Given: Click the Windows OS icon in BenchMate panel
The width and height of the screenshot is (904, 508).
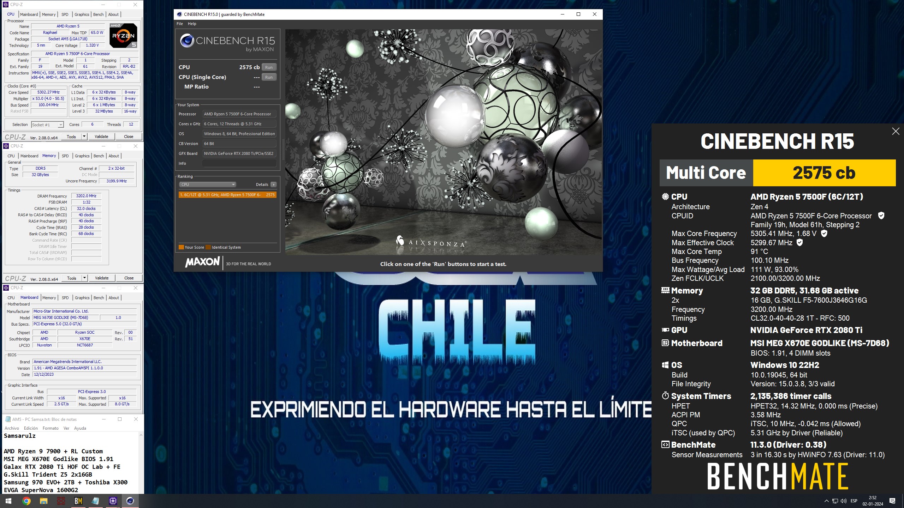Looking at the screenshot, I should pyautogui.click(x=665, y=365).
